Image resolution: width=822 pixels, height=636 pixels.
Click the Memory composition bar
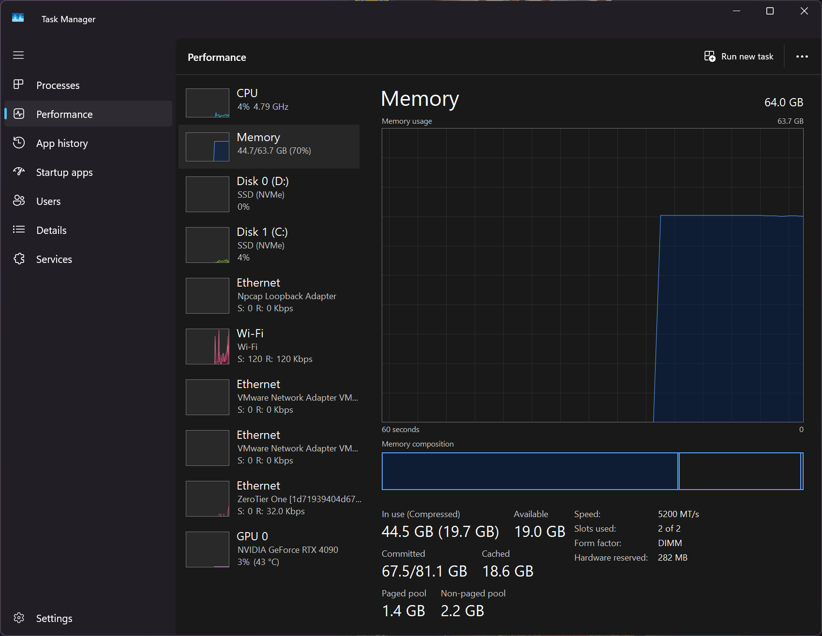tap(592, 471)
